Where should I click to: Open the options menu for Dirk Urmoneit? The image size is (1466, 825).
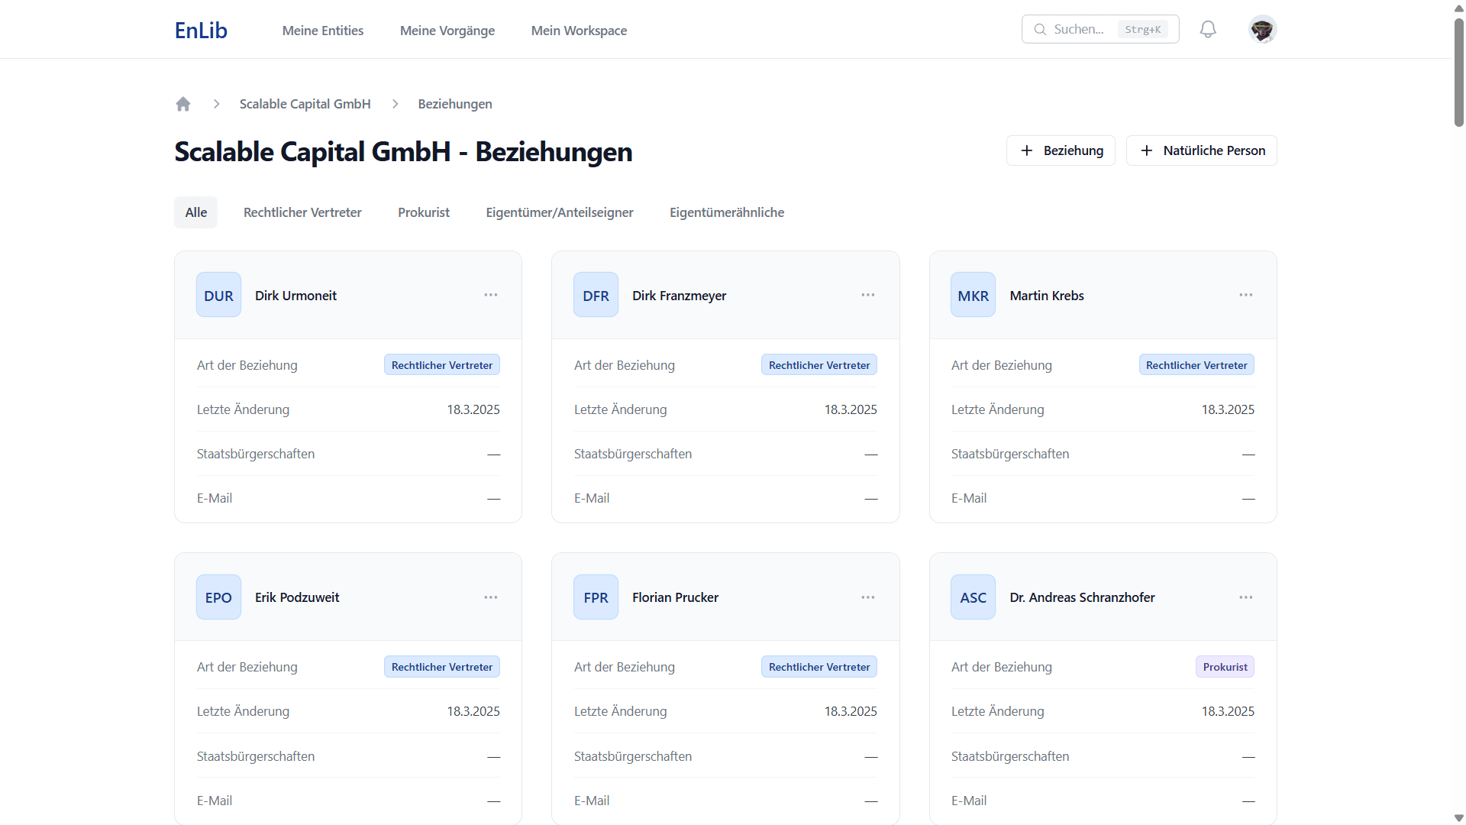pos(490,295)
